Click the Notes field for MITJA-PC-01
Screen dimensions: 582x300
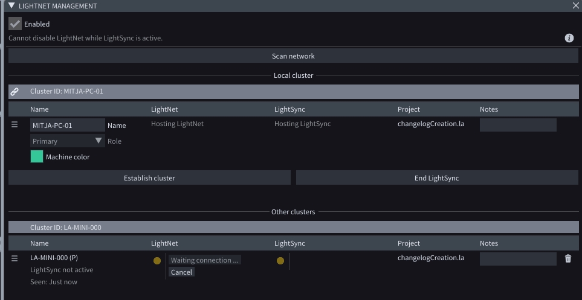tap(517, 125)
